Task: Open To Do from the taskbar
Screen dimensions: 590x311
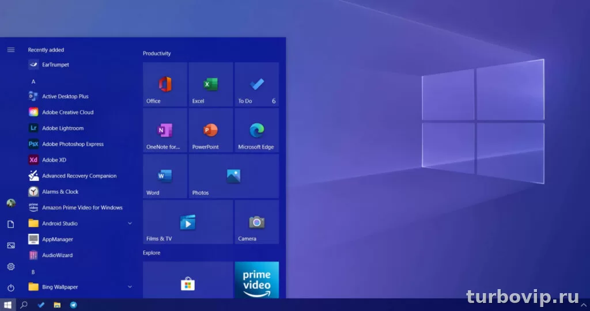Action: (x=41, y=305)
